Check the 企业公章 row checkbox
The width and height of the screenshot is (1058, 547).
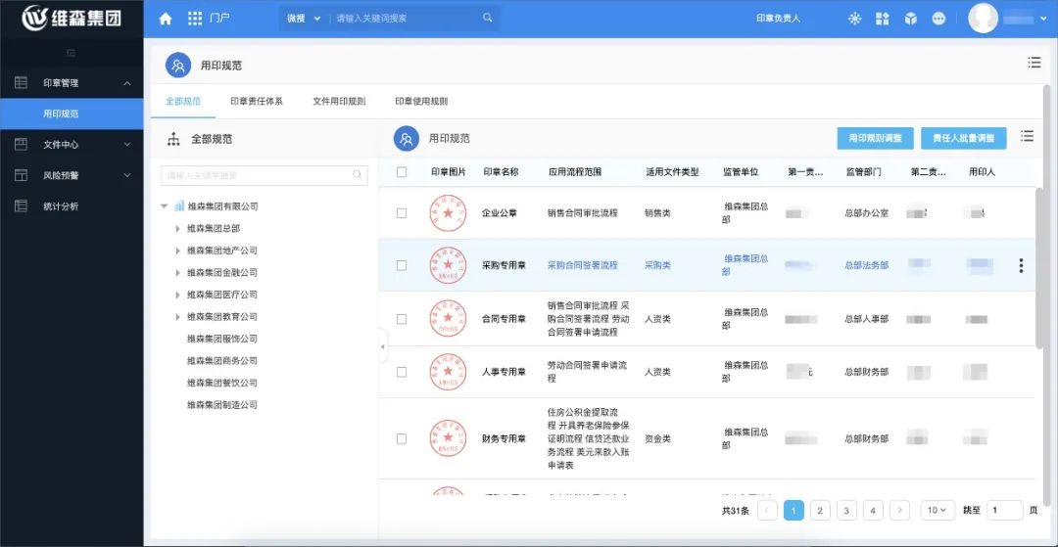click(402, 212)
